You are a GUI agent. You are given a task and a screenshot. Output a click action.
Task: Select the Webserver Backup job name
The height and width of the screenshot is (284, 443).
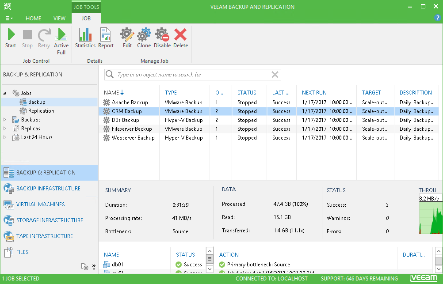133,138
